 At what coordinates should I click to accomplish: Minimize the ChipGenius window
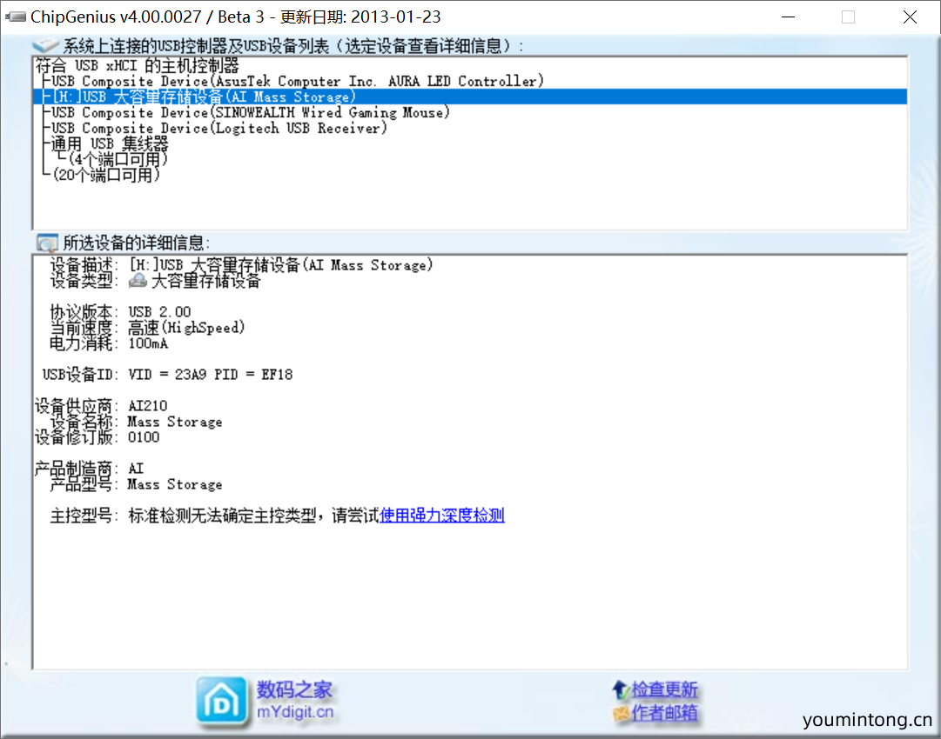[789, 17]
